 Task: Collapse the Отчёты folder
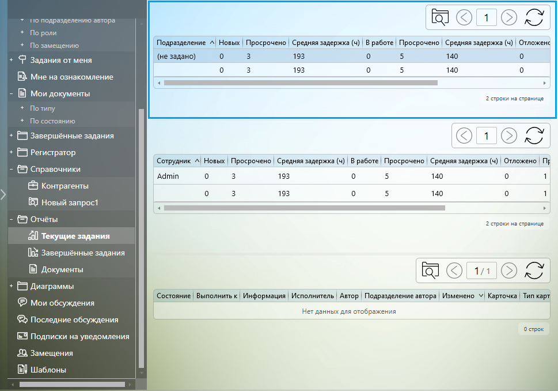coord(12,219)
